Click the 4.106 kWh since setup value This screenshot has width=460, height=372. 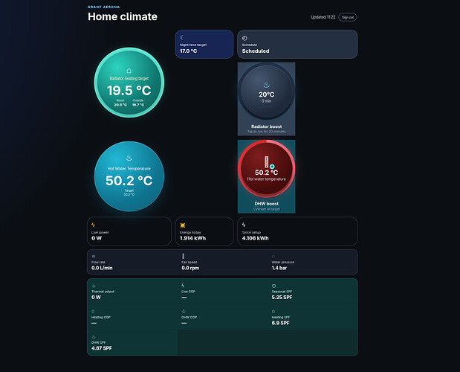click(255, 238)
